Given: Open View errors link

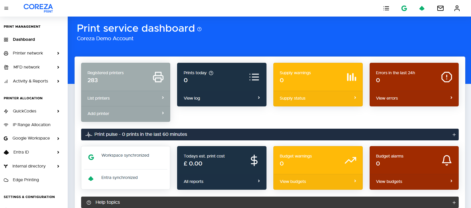Looking at the screenshot, I should click(x=387, y=98).
